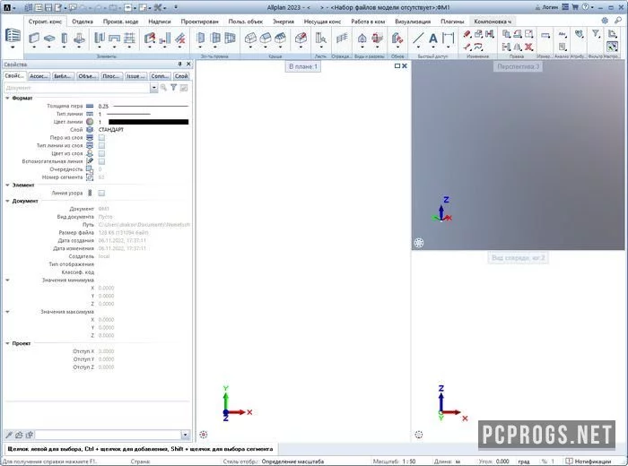Screen dimensions: 628x466
Task: Select the Dimension line tool
Action: click(x=449, y=38)
